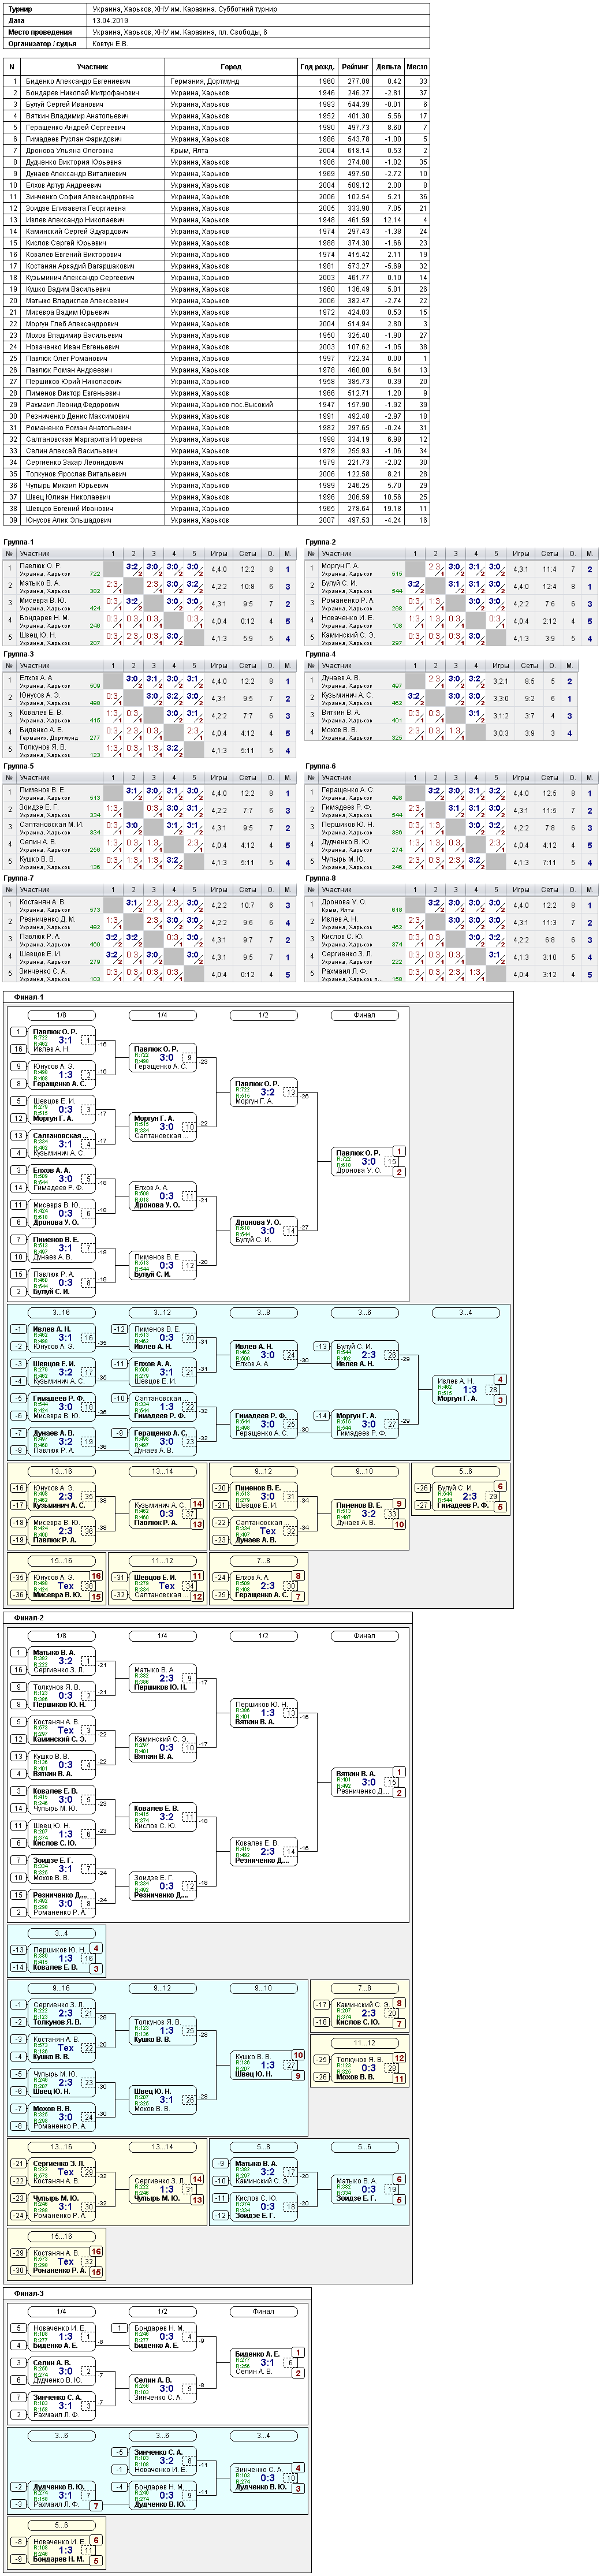Click the Группа-6 heading
This screenshot has width=604, height=2576.
point(321,766)
